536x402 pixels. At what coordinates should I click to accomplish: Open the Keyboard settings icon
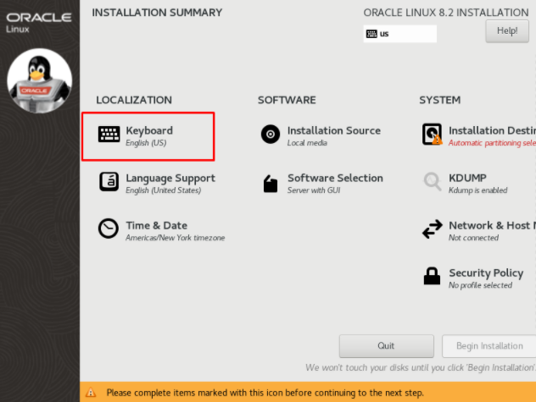click(x=109, y=134)
